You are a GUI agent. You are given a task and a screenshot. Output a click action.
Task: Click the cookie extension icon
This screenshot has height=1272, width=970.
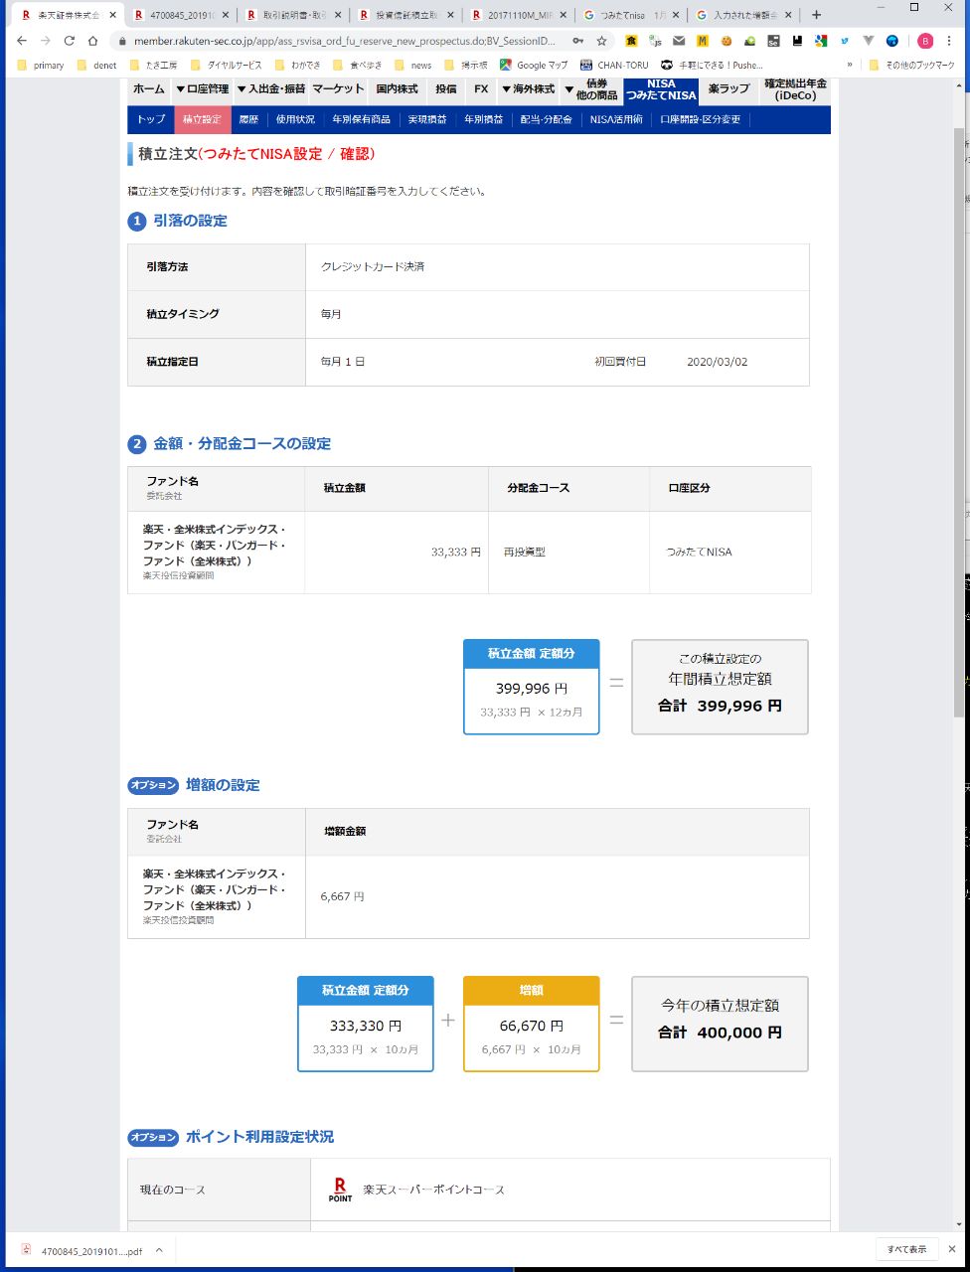coord(727,41)
